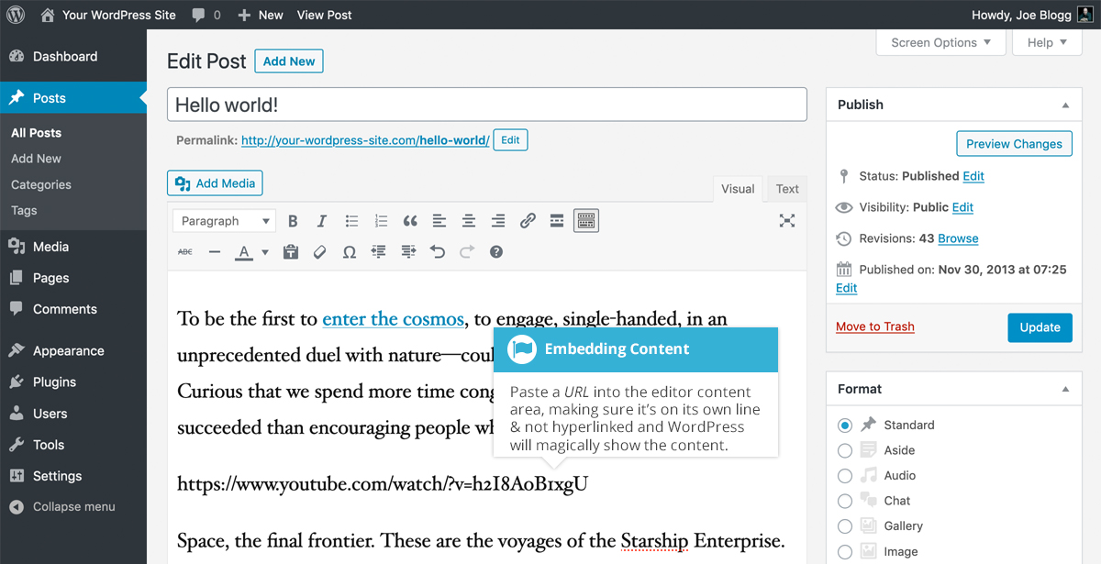Click the Update button
Image resolution: width=1101 pixels, height=564 pixels.
coord(1040,327)
